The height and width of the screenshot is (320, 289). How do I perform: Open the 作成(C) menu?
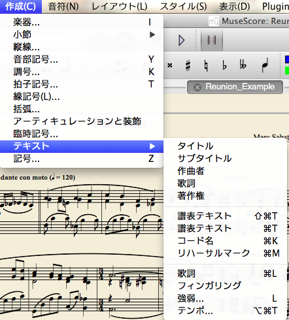(21, 7)
